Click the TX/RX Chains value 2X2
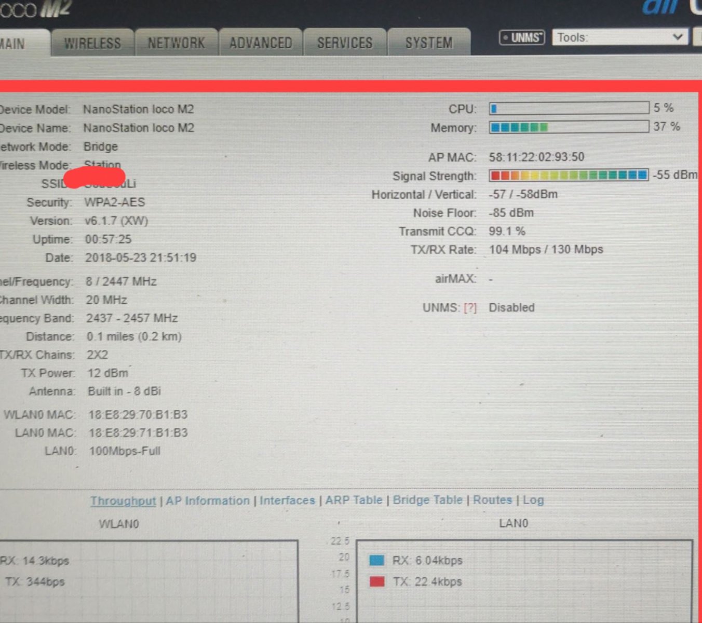 pyautogui.click(x=98, y=355)
